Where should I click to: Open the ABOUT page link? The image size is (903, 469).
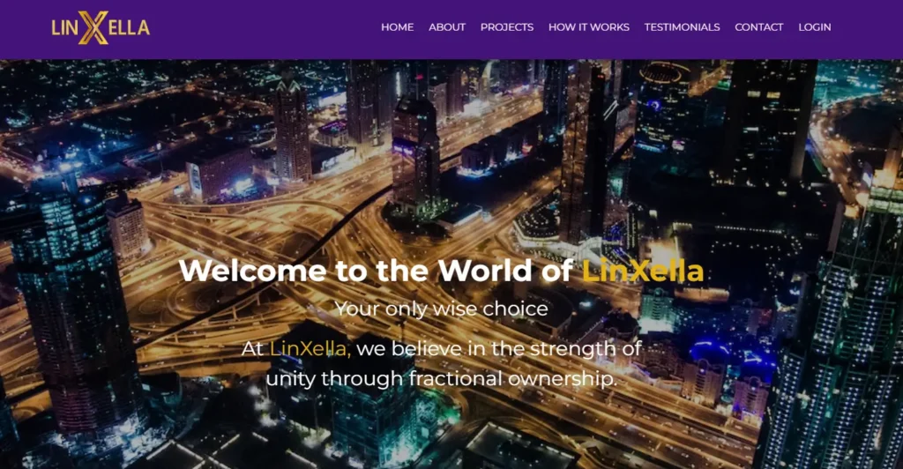pos(447,27)
